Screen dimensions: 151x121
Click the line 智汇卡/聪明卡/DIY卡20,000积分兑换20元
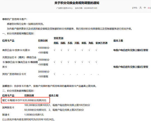click(24, 100)
